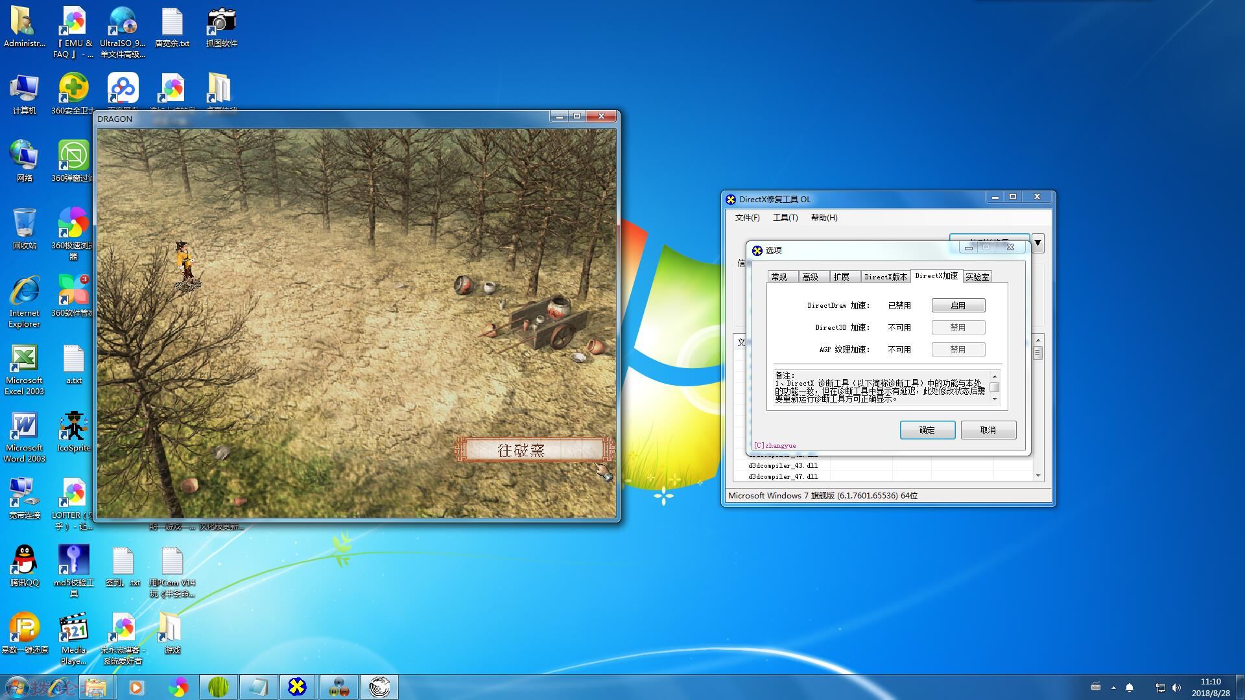1245x700 pixels.
Task: Open the 宽带连接 broadband connection icon
Action: 24,499
